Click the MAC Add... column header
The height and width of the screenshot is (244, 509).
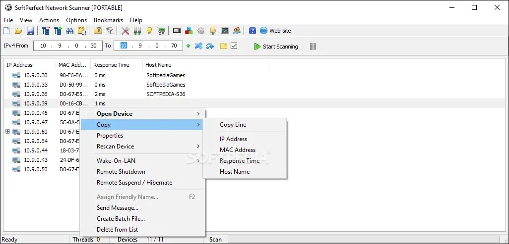73,65
